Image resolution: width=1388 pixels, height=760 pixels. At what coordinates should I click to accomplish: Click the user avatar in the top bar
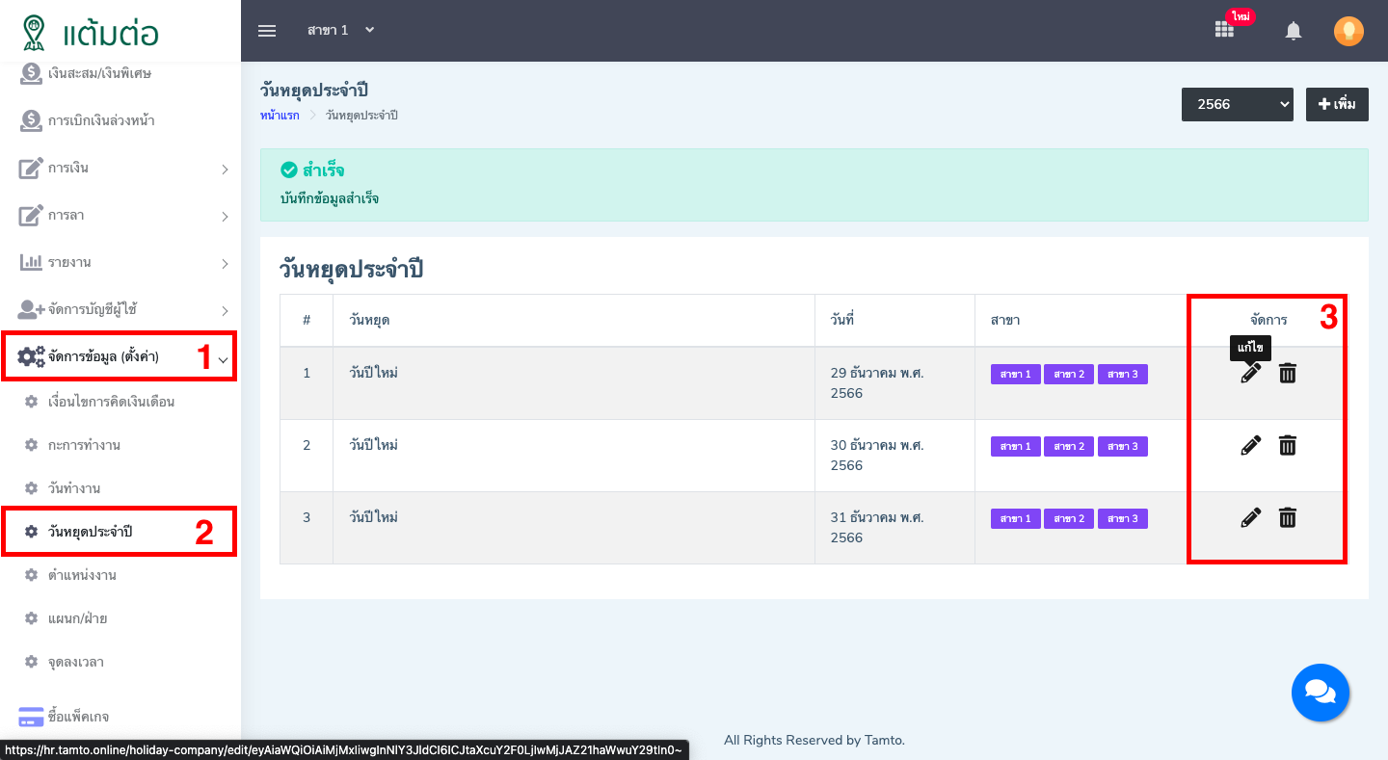[1348, 31]
